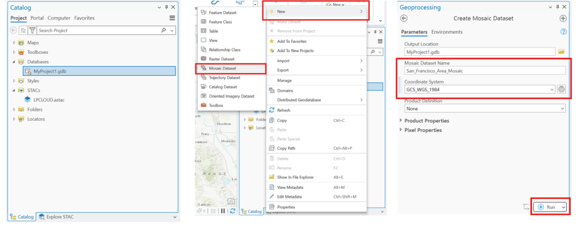Open the New context menu entry

point(316,12)
